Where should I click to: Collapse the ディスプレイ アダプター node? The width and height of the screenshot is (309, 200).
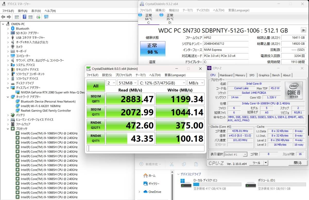coord(7,88)
